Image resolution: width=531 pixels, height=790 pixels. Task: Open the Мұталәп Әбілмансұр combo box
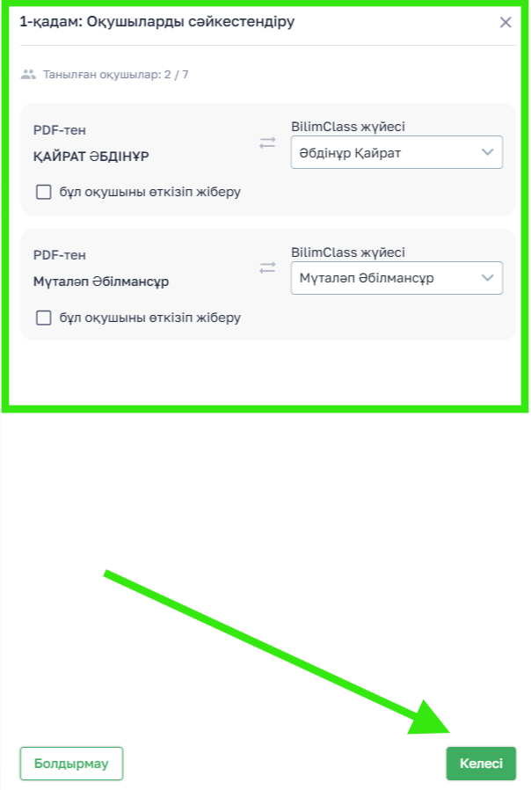[396, 278]
